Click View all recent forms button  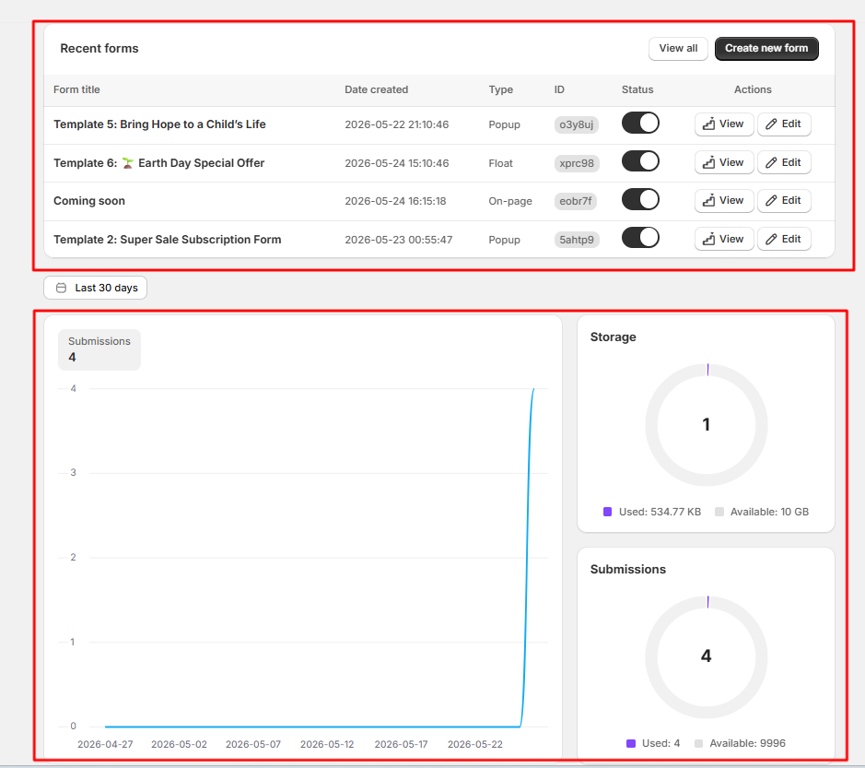point(678,49)
